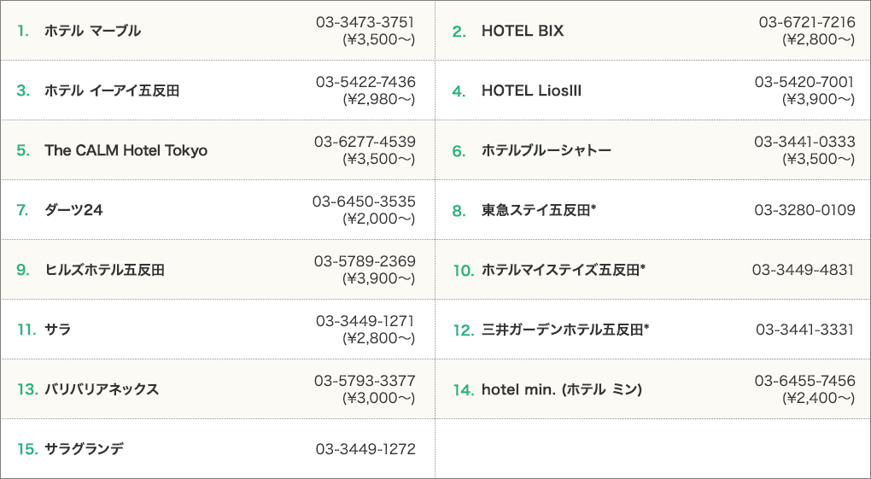Click ホテルブルーシャトー hotel name

(x=546, y=150)
